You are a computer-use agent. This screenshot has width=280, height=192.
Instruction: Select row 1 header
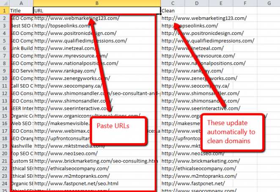pyautogui.click(x=5, y=11)
